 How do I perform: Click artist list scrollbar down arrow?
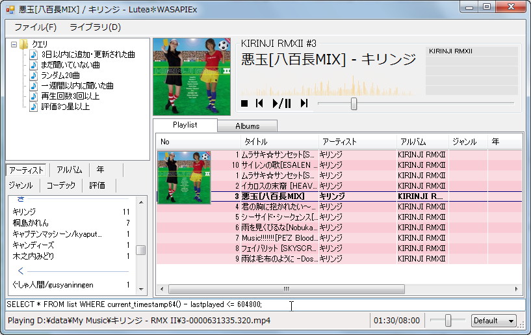tap(141, 289)
